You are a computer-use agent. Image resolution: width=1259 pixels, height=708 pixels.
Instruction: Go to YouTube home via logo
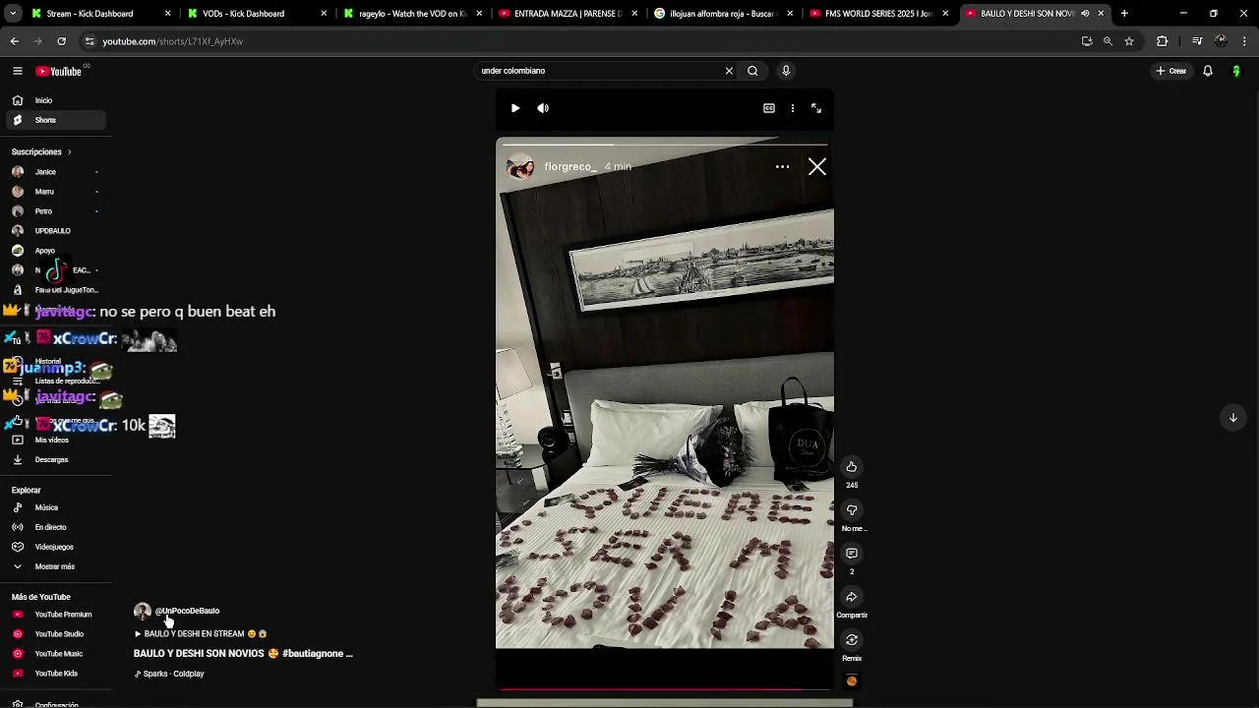59,71
